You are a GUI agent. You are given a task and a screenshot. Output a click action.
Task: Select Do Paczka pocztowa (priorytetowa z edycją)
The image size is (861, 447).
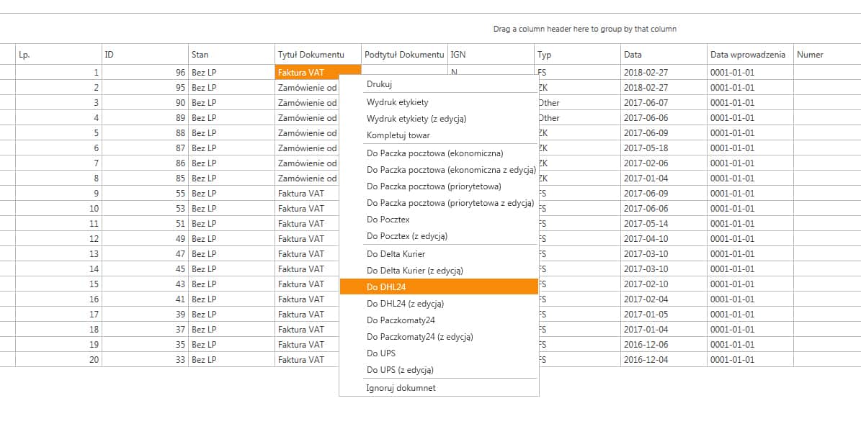click(439, 202)
